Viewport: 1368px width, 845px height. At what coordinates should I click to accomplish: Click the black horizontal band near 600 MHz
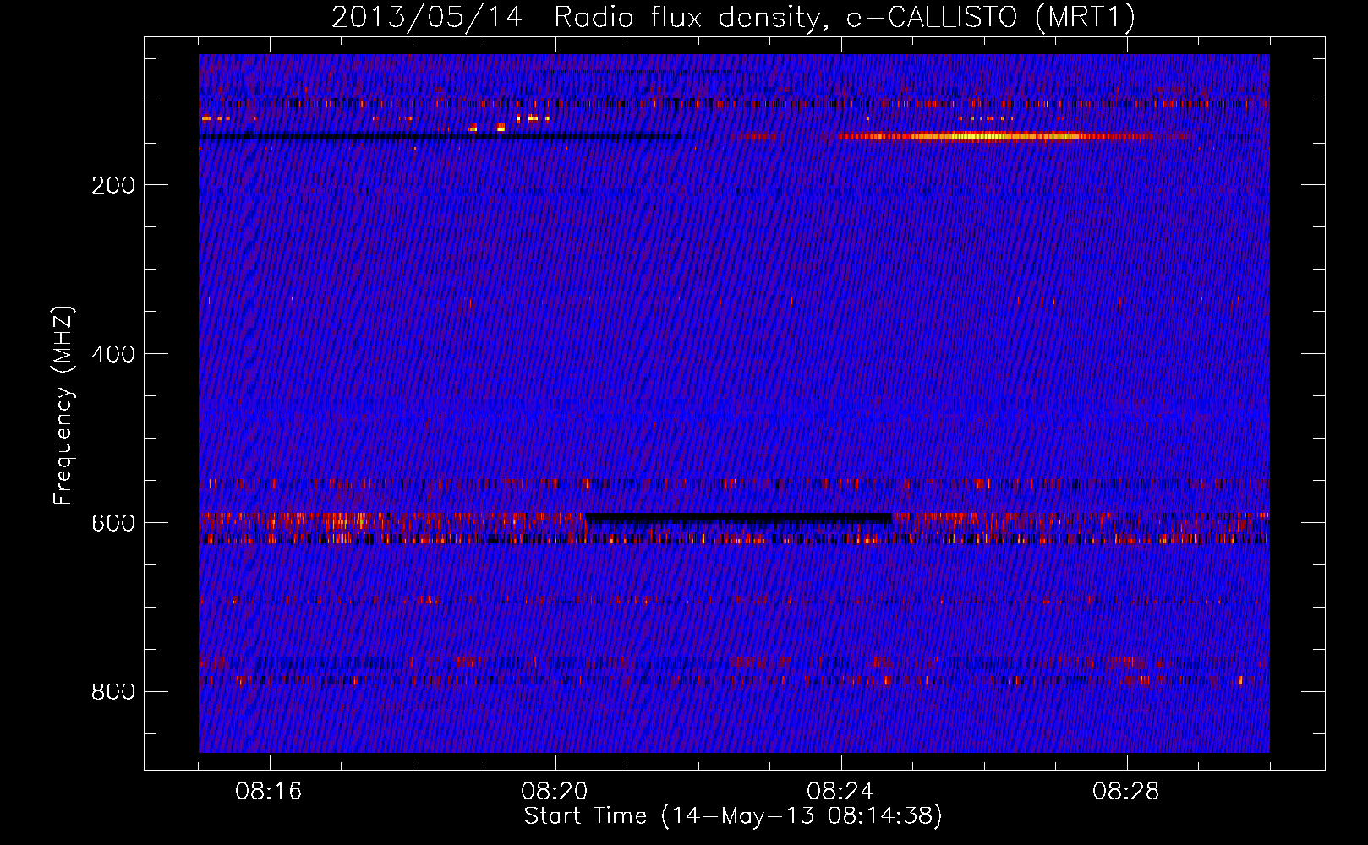pos(739,518)
